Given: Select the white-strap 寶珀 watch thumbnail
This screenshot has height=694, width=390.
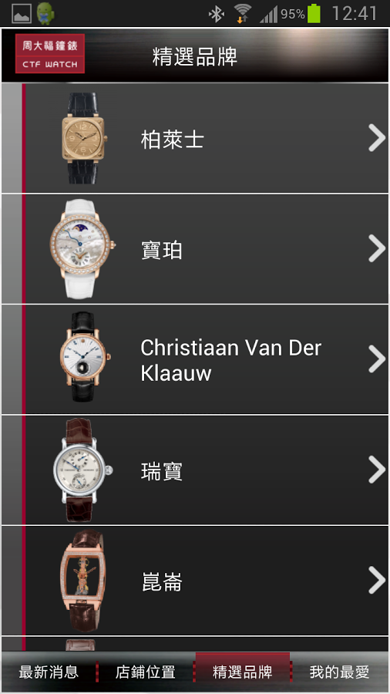Looking at the screenshot, I should (82, 249).
